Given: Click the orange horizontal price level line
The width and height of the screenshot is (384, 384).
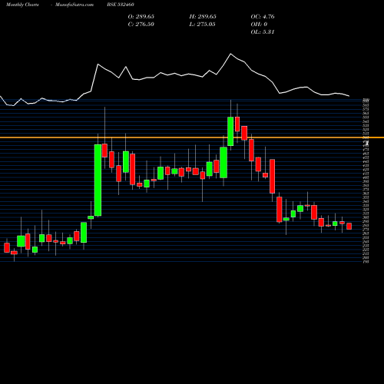Looking at the screenshot, I should pyautogui.click(x=192, y=137).
